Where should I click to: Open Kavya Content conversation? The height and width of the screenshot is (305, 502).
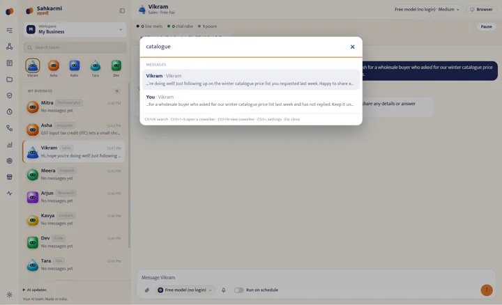[75, 219]
